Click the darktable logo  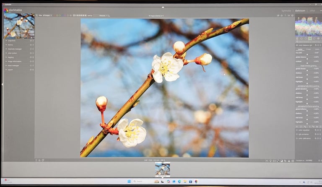point(13,10)
